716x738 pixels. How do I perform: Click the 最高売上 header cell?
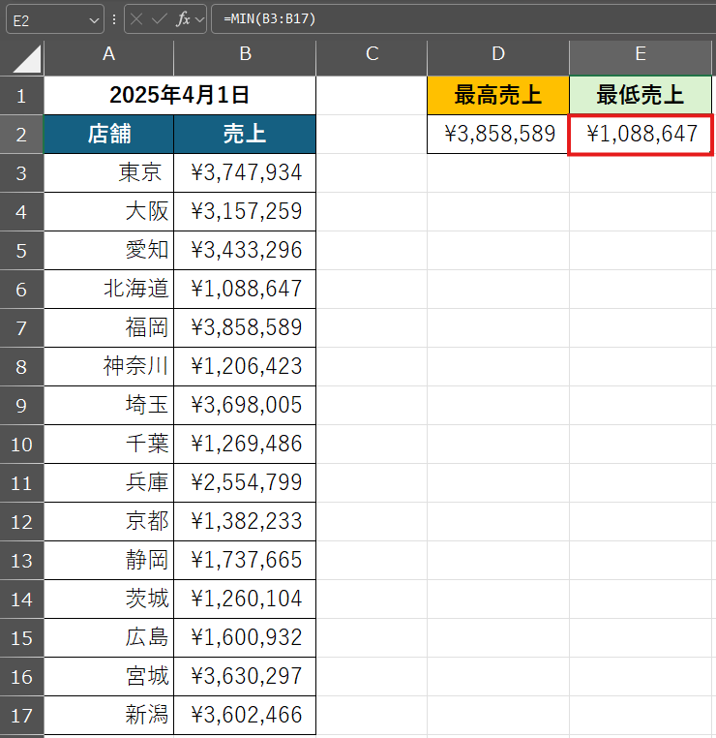tap(498, 96)
